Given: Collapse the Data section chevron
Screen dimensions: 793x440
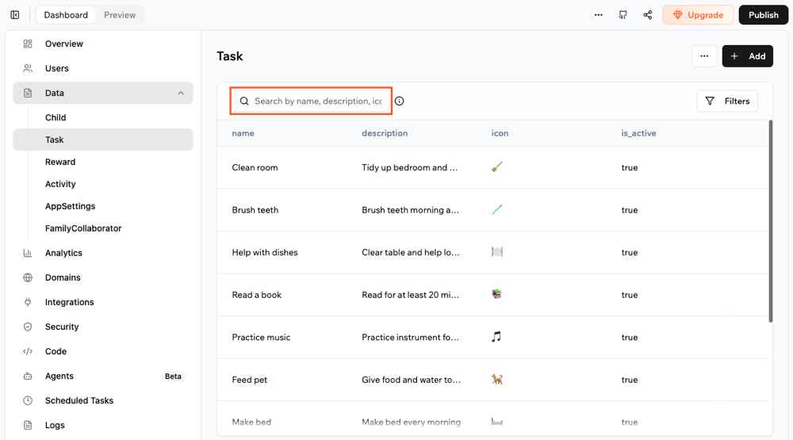Looking at the screenshot, I should [181, 93].
